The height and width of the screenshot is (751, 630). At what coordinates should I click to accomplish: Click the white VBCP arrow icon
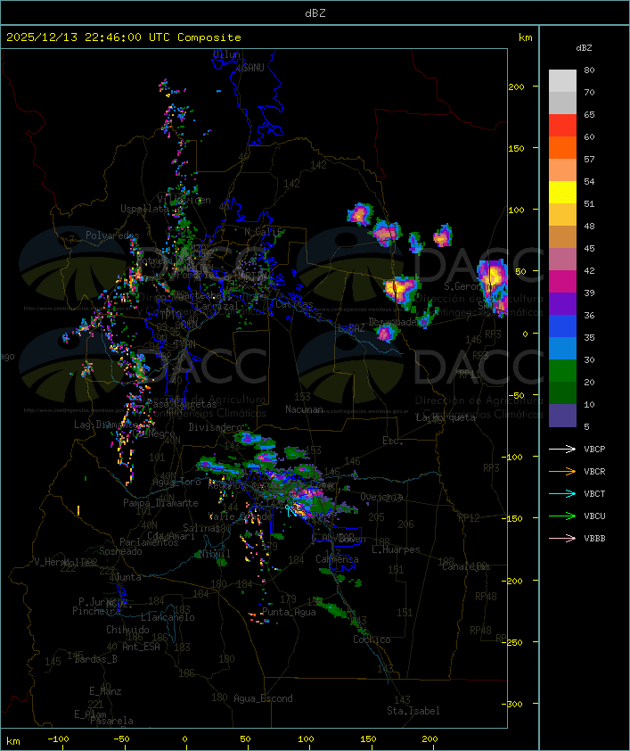pyautogui.click(x=562, y=449)
